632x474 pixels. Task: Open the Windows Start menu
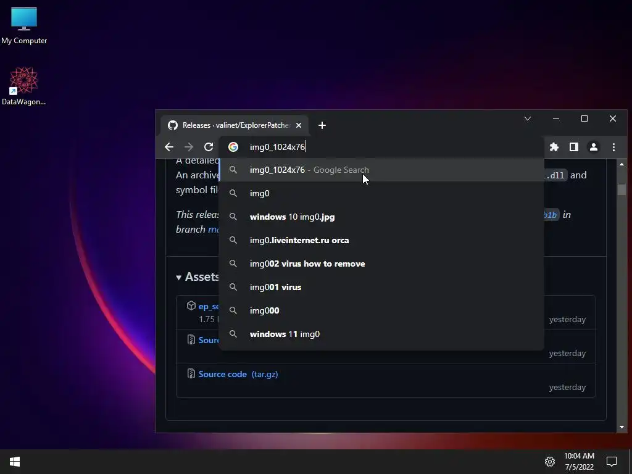coord(15,462)
